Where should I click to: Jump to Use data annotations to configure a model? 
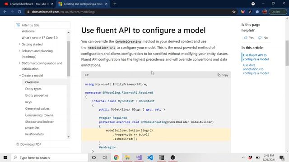(x=256, y=69)
